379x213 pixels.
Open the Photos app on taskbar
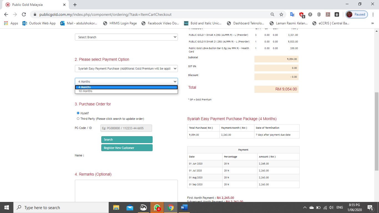[x=143, y=207]
